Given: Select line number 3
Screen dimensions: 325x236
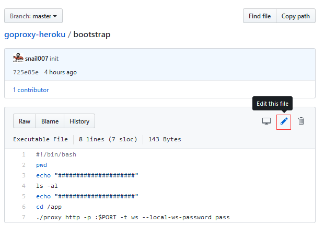Looking at the screenshot, I should tap(24, 175).
